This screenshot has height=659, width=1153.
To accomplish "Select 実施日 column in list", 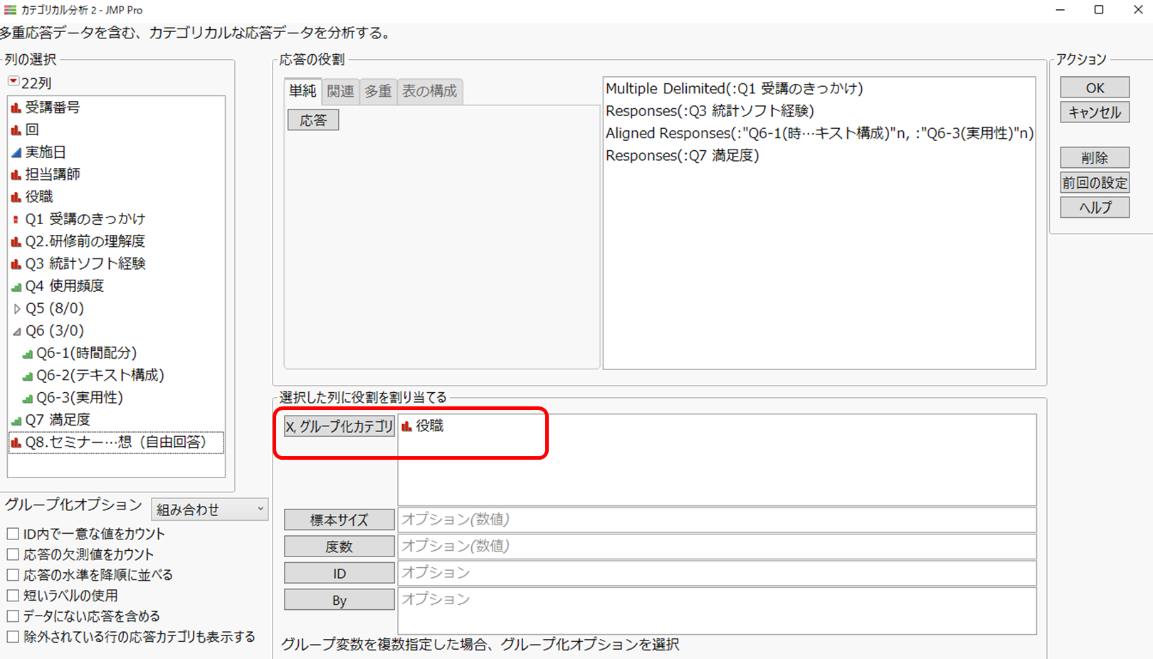I will (46, 152).
